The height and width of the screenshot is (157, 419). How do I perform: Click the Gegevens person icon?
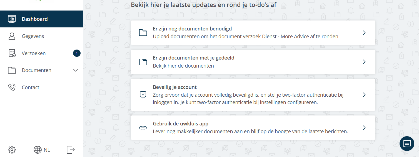pos(12,36)
